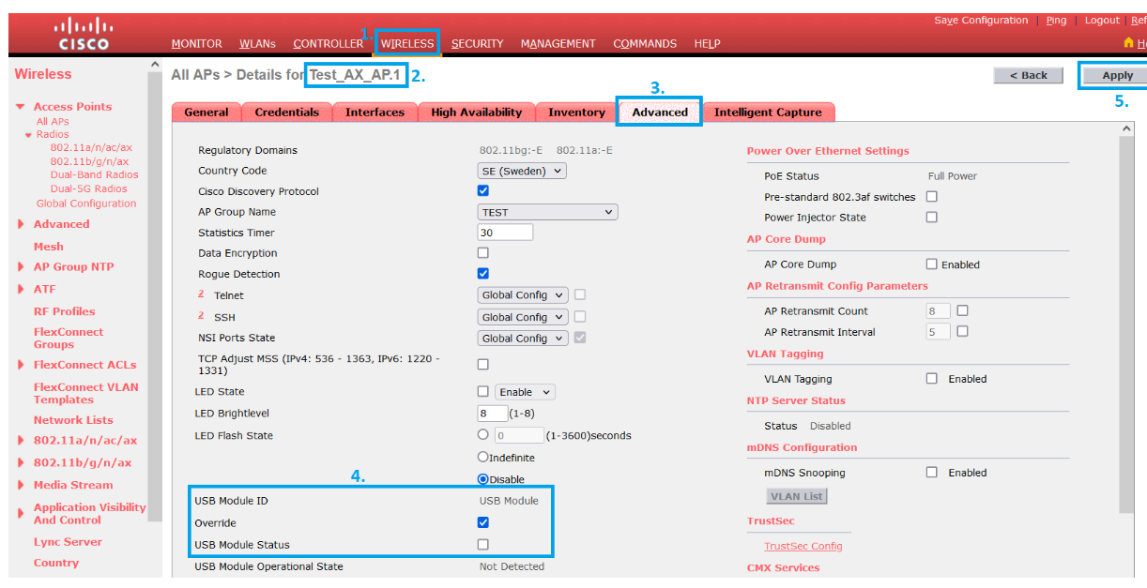Viewport: 1147px width, 588px height.
Task: Open the Country Code dropdown
Action: tap(522, 171)
